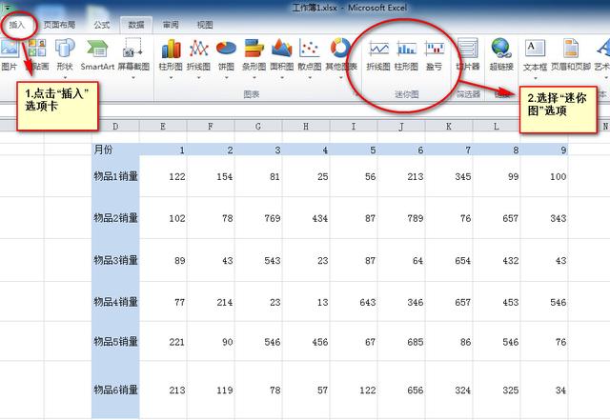Open the 插入 ribbon tab

click(x=17, y=25)
